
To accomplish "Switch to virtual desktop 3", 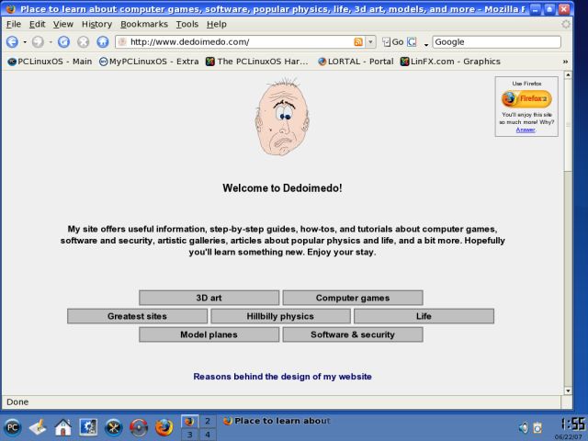I will click(x=190, y=435).
